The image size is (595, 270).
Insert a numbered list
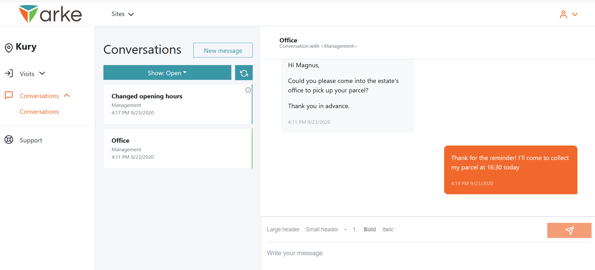pos(355,229)
